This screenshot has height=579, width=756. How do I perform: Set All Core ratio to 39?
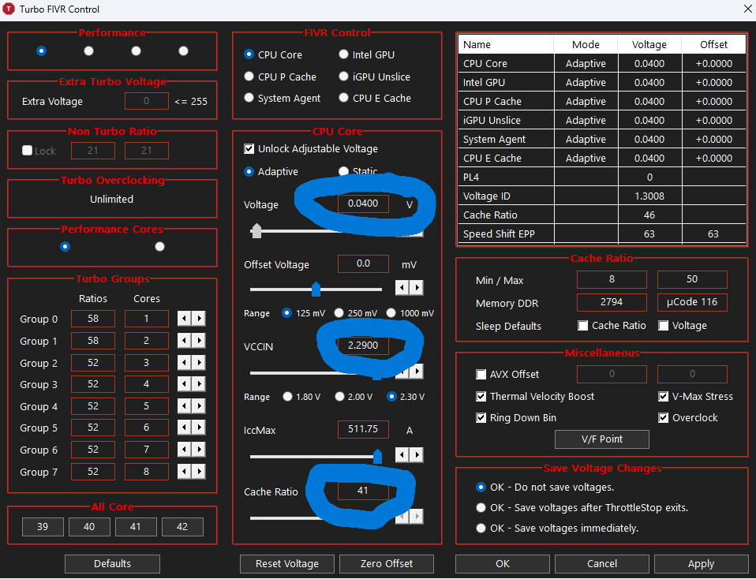pos(43,527)
